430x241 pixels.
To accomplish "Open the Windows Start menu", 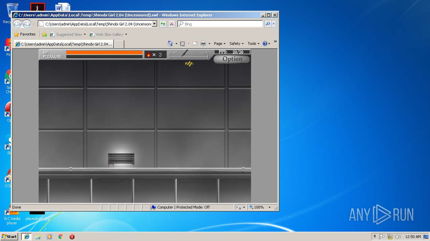I will point(9,237).
